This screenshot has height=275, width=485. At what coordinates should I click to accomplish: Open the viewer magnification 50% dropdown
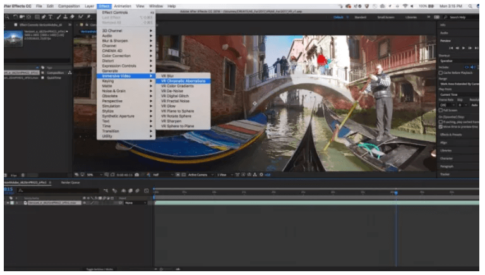[x=94, y=175]
